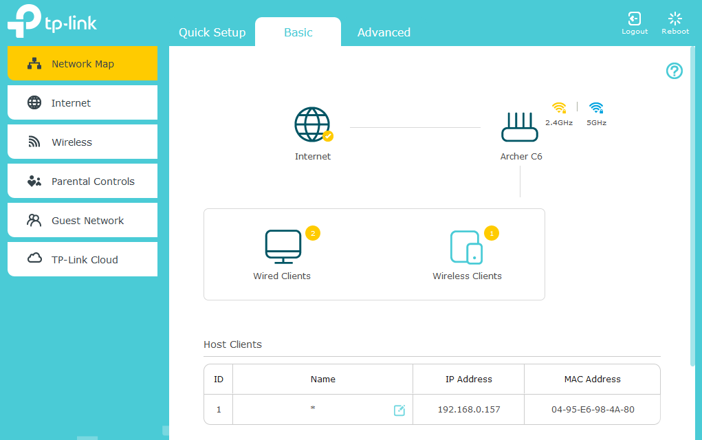The image size is (702, 440).
Task: Click the 5GHz Wi-Fi icon
Action: [596, 107]
